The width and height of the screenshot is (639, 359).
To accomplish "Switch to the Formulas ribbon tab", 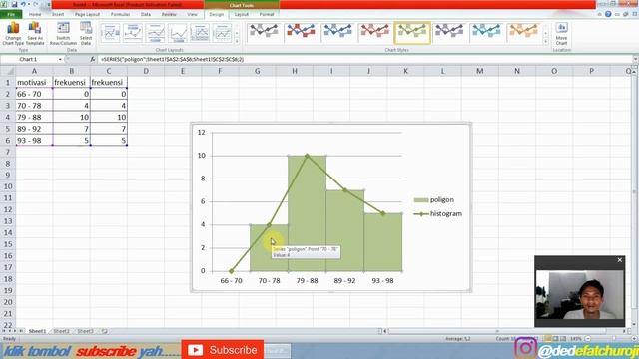I will 120,14.
